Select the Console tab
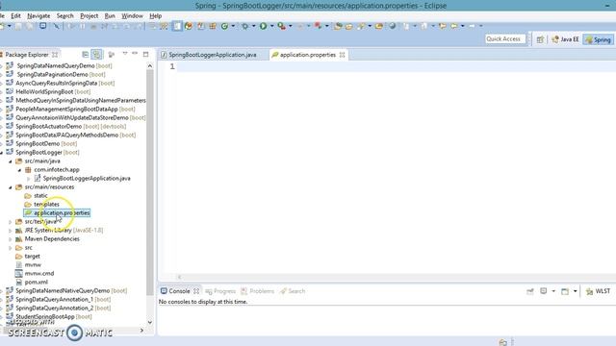This screenshot has height=346, width=616. [179, 291]
